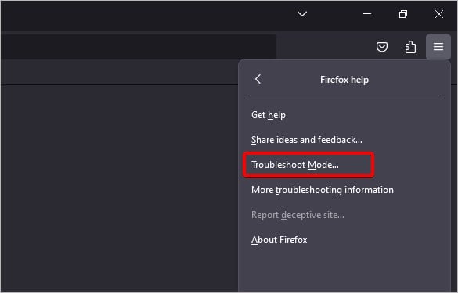Close the Firefox window
The height and width of the screenshot is (293, 458).
pyautogui.click(x=438, y=14)
